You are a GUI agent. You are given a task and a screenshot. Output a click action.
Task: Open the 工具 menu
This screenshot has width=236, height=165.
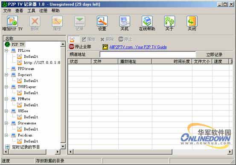click(31, 11)
